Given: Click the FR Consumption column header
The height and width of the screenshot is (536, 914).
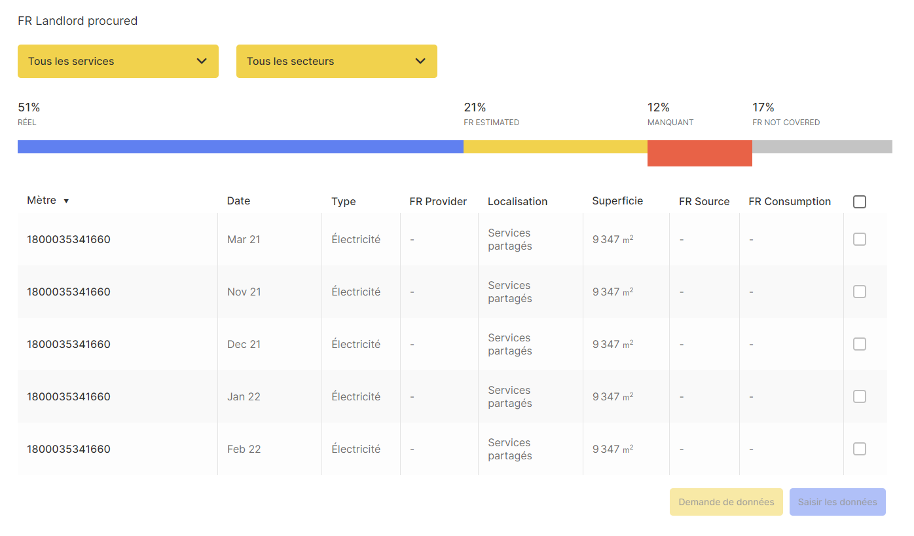Looking at the screenshot, I should point(789,201).
